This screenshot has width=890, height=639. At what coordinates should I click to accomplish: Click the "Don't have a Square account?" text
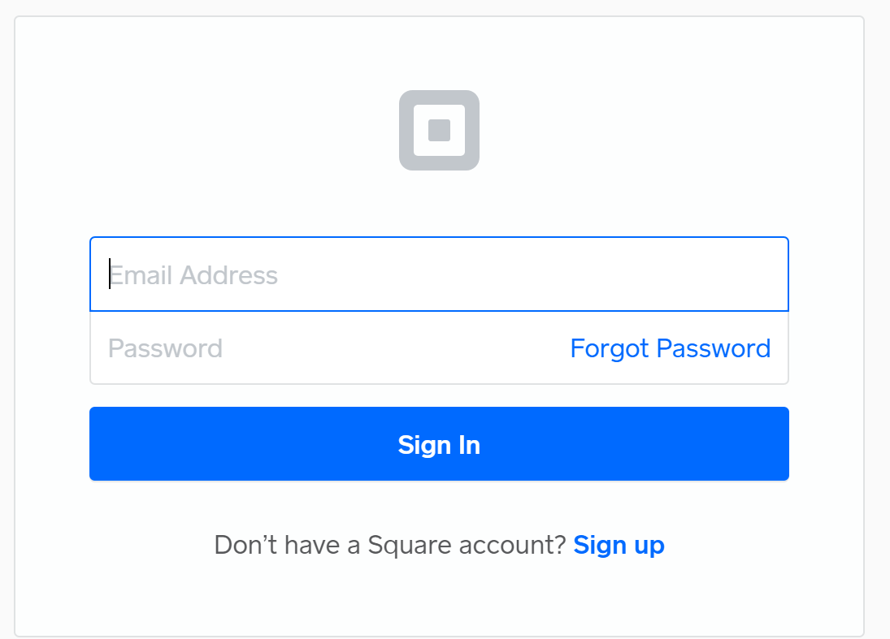tap(390, 545)
